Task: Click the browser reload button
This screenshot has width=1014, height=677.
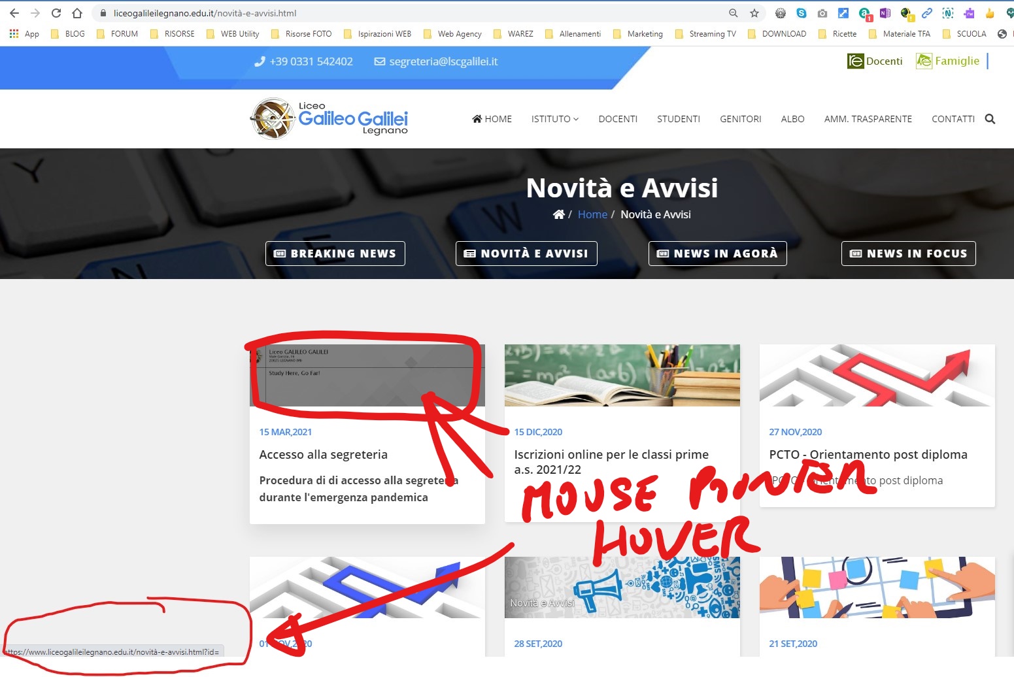Action: [x=56, y=13]
